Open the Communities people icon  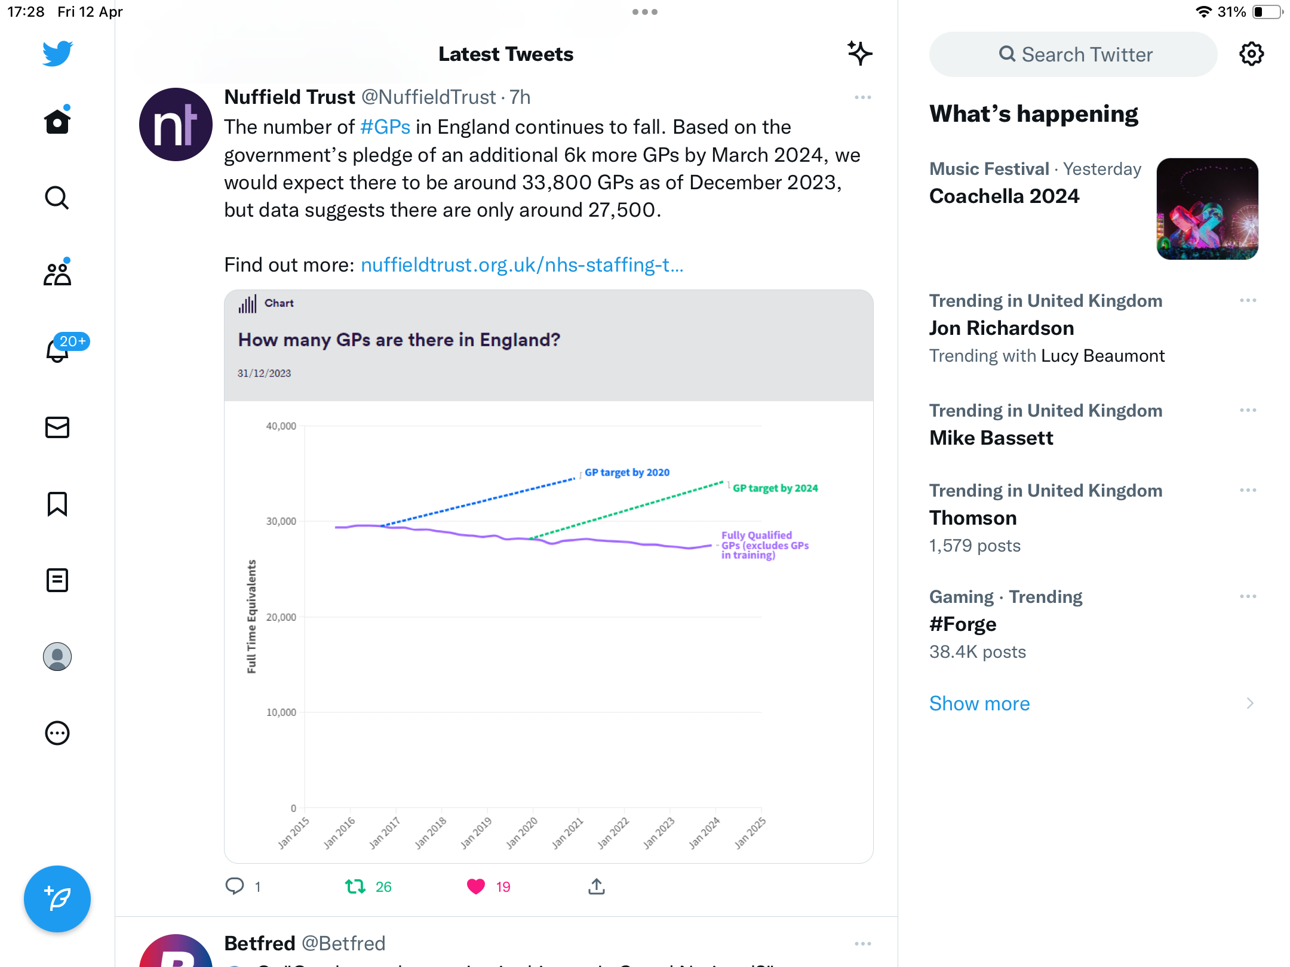click(x=57, y=273)
